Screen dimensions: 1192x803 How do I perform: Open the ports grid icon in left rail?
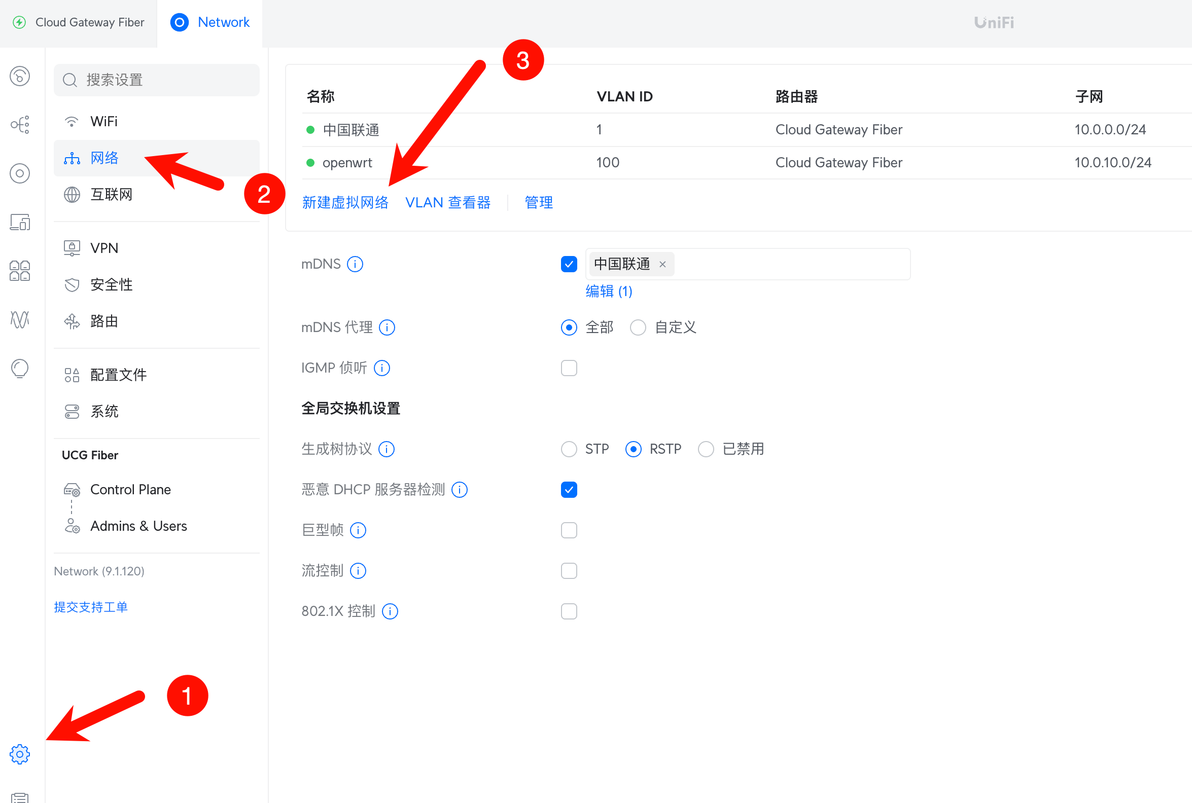(20, 271)
